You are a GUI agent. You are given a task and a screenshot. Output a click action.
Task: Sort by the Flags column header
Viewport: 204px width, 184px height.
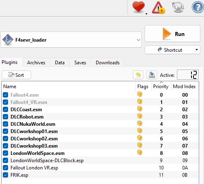pyautogui.click(x=143, y=87)
